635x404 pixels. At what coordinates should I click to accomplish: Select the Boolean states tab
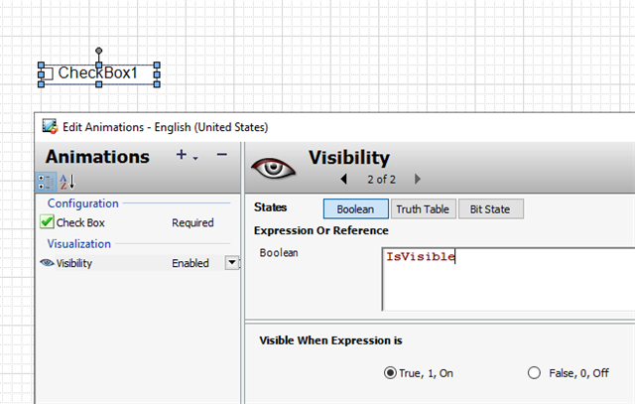point(356,209)
